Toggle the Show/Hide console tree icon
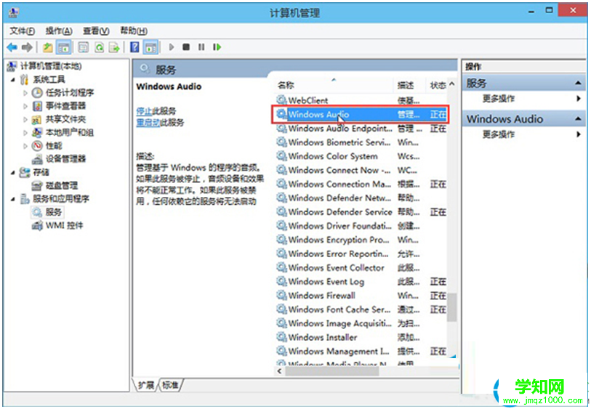591x409 pixels. pyautogui.click(x=64, y=47)
